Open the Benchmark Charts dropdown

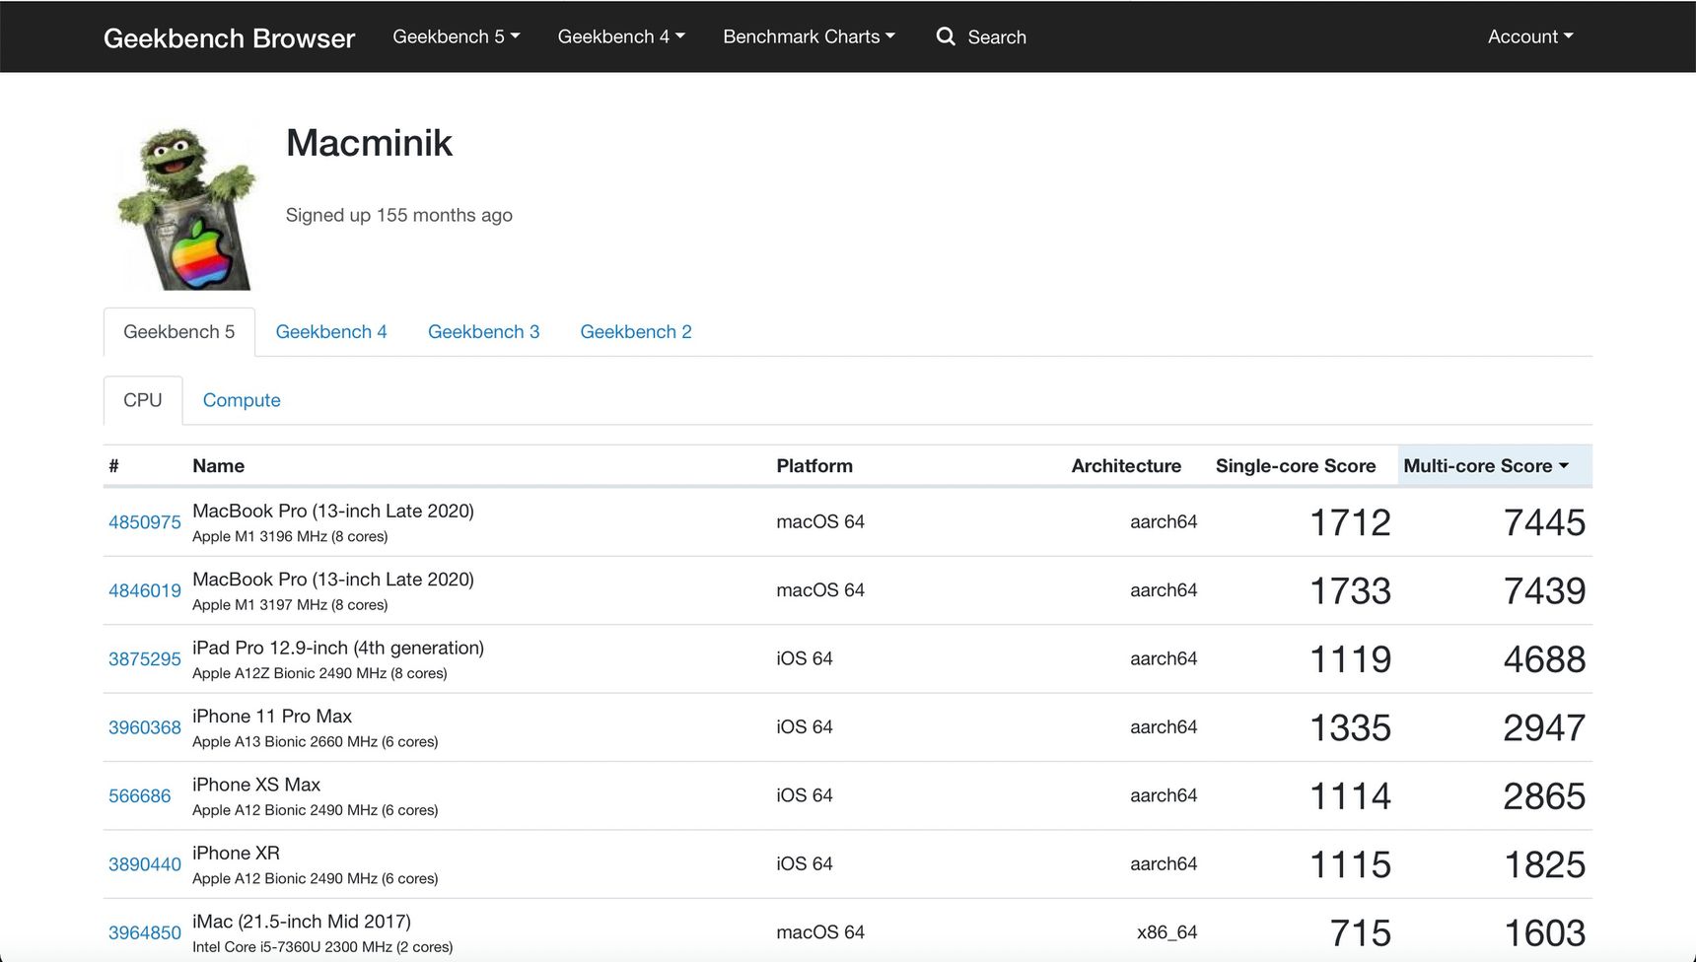809,36
